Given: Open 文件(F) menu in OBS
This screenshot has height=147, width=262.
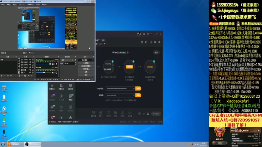Looking at the screenshot, I should [3, 5].
